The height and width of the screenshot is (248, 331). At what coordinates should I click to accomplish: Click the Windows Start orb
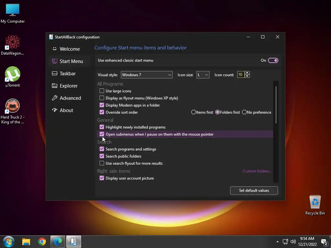9,242
